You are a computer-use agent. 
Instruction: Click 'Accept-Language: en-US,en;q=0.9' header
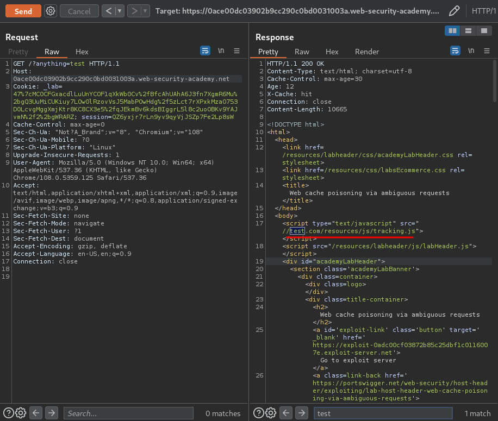(72, 254)
